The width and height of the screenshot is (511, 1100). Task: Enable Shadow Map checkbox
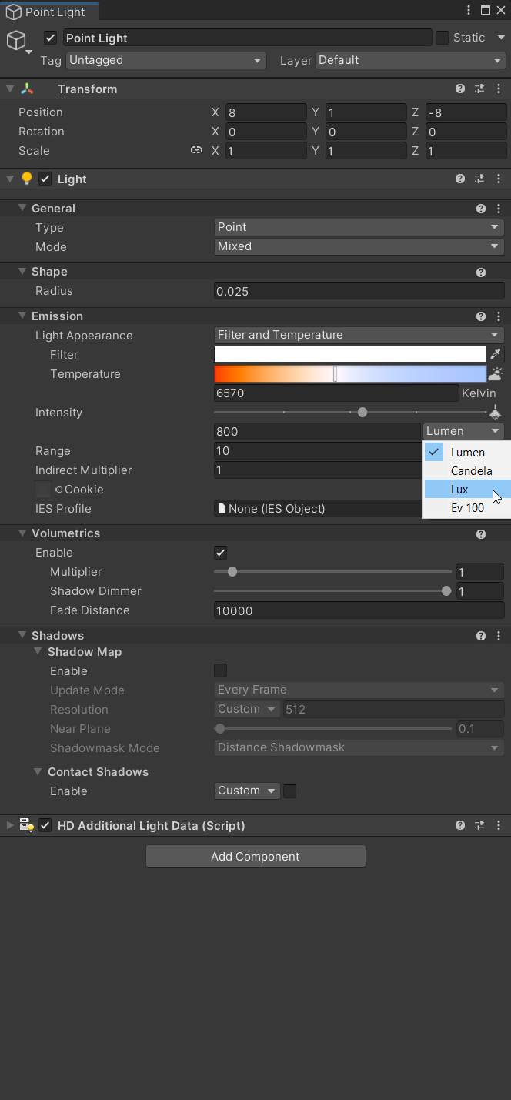click(220, 670)
